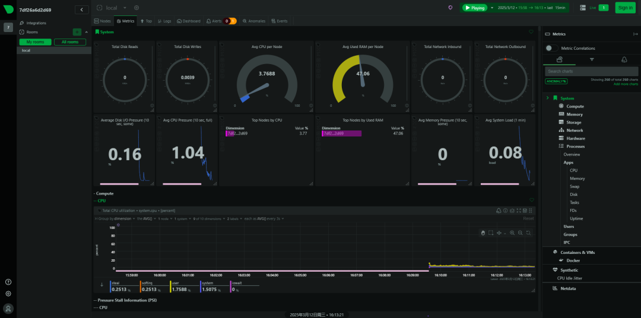Click the purple lightbulb insights icon
The image size is (641, 318).
click(450, 7)
